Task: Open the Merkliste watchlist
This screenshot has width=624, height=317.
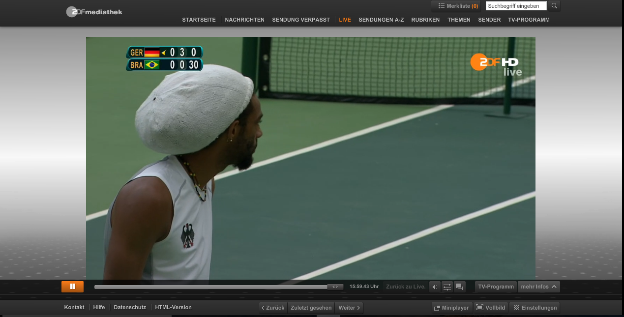Action: (457, 6)
